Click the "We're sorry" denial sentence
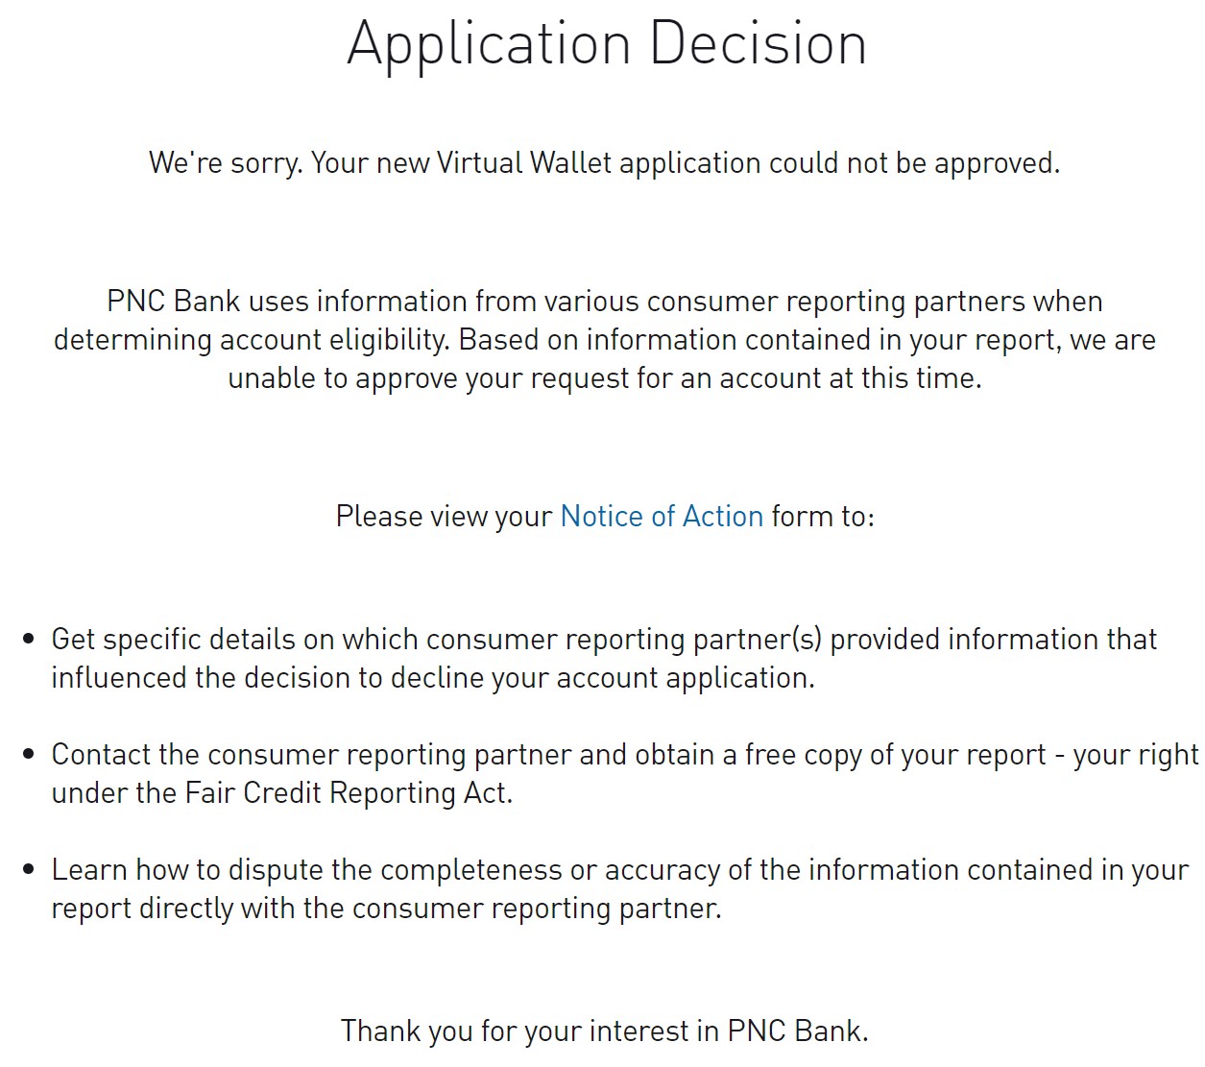1205x1067 pixels. click(603, 163)
